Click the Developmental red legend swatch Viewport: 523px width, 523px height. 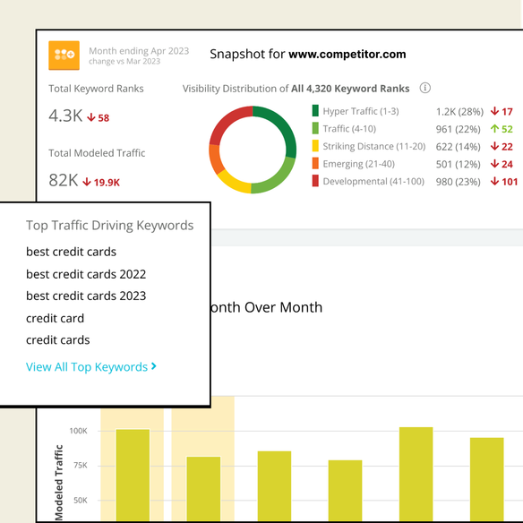pos(315,181)
